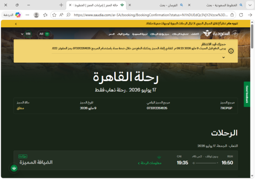This screenshot has width=255, height=179.
Task: Open the اكتشف navigation menu
Action: 195,34
